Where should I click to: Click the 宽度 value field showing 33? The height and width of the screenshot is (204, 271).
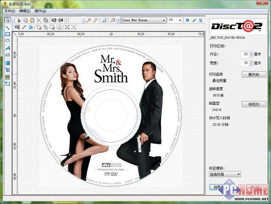245,63
